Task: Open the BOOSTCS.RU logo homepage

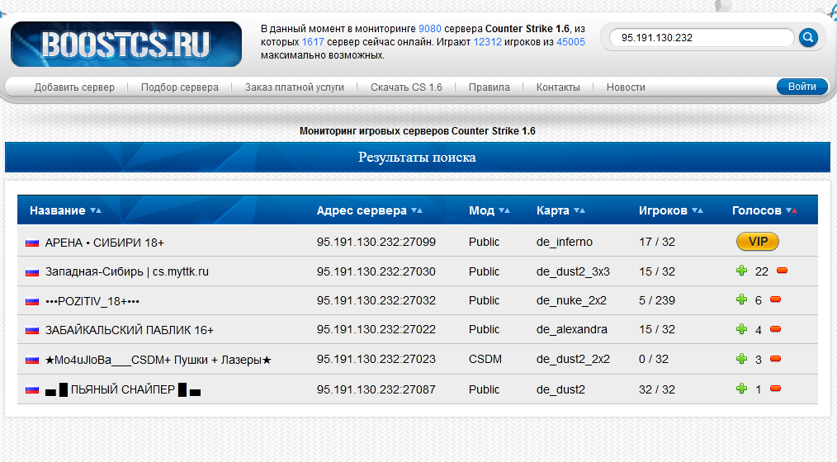Action: point(126,45)
